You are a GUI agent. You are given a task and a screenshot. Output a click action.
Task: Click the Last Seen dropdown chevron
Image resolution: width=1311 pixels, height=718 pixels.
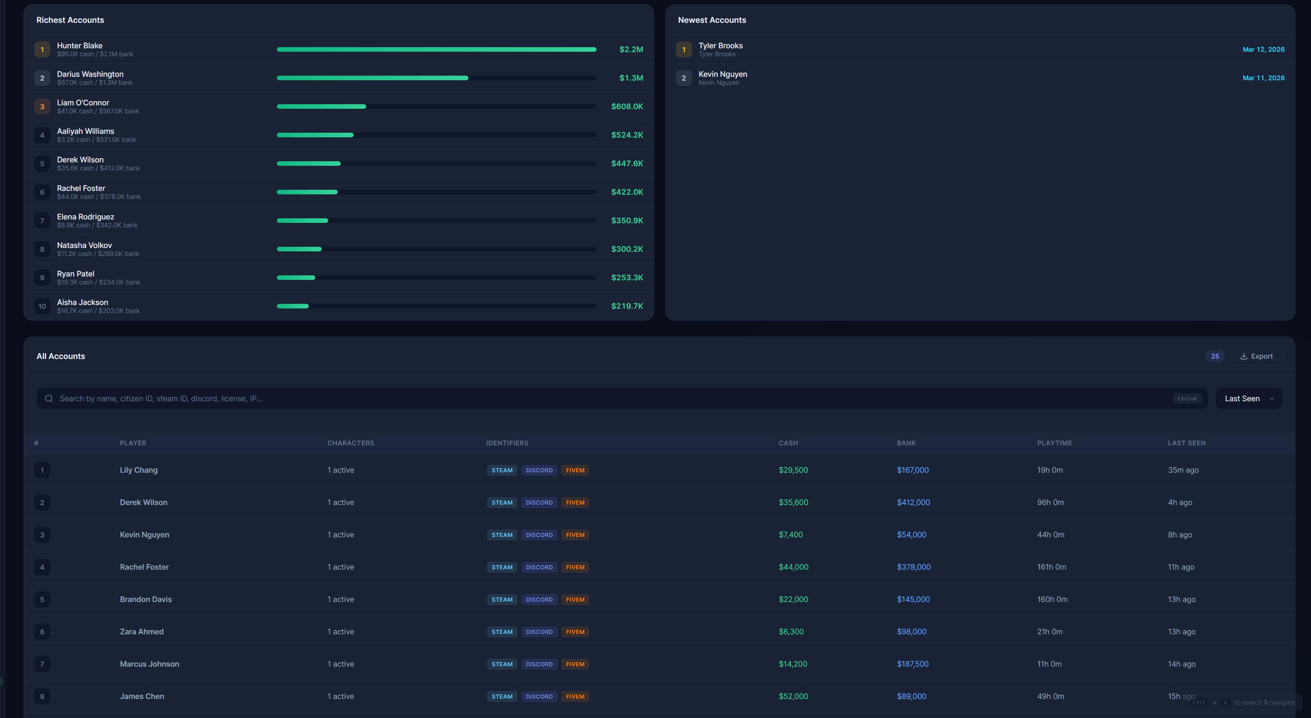point(1272,399)
